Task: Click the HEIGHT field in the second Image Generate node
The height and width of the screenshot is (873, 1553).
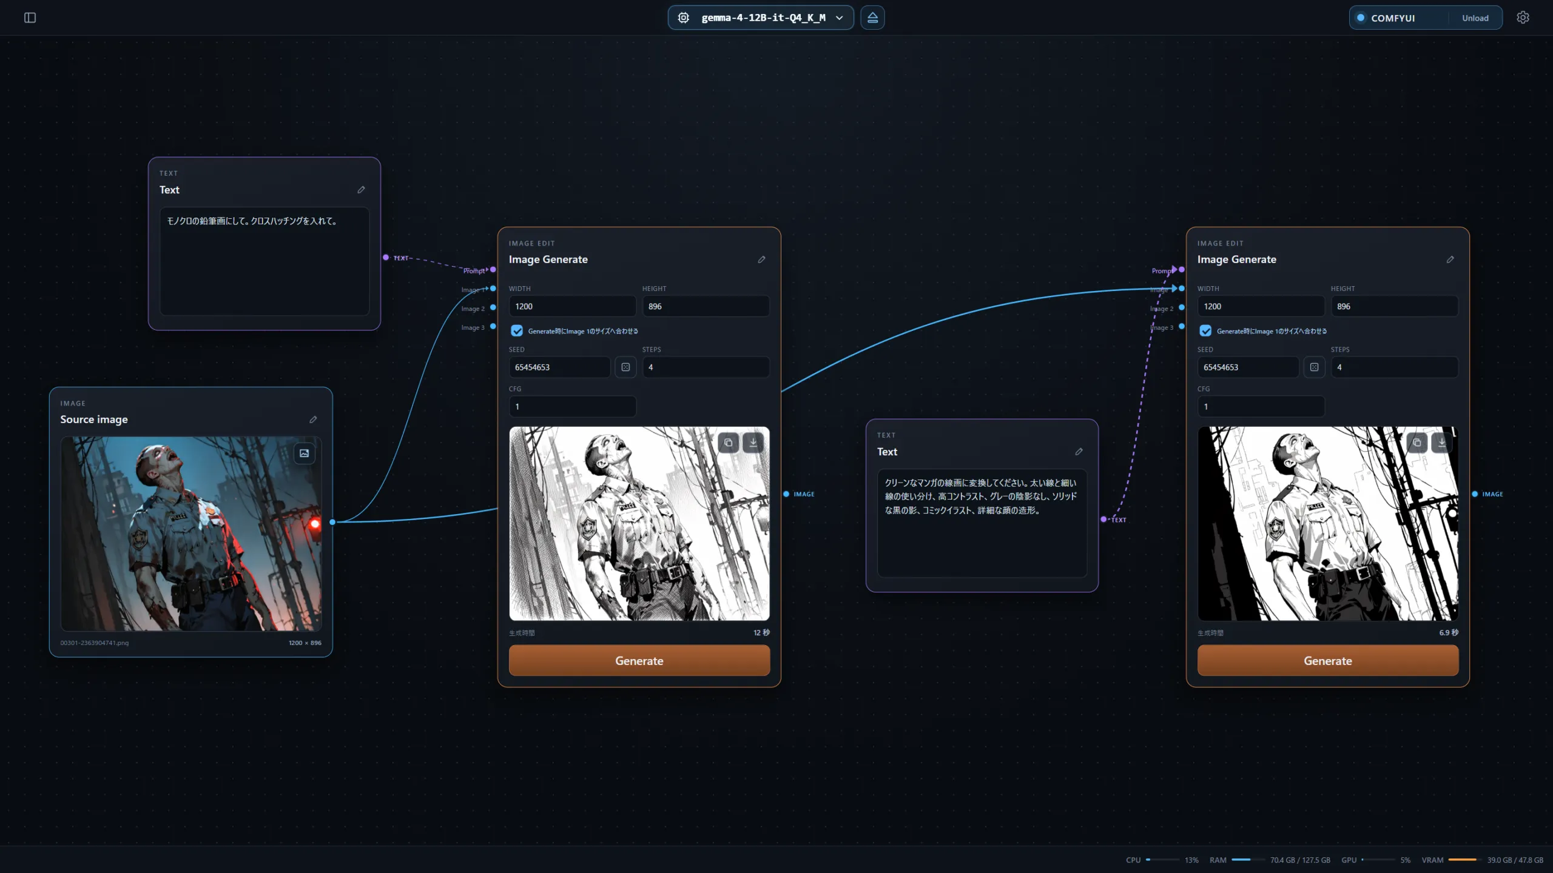Action: (1395, 306)
